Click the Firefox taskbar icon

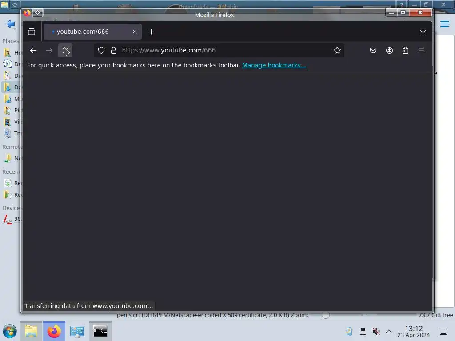click(54, 331)
